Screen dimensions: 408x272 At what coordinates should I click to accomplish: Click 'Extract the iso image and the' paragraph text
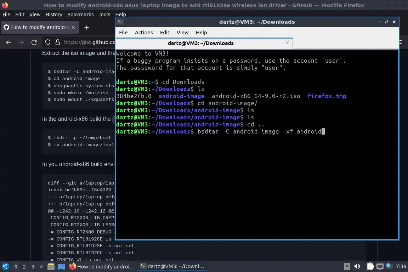pos(78,53)
